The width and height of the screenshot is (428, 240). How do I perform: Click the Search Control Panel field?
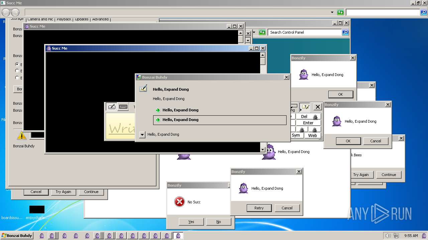(x=305, y=32)
